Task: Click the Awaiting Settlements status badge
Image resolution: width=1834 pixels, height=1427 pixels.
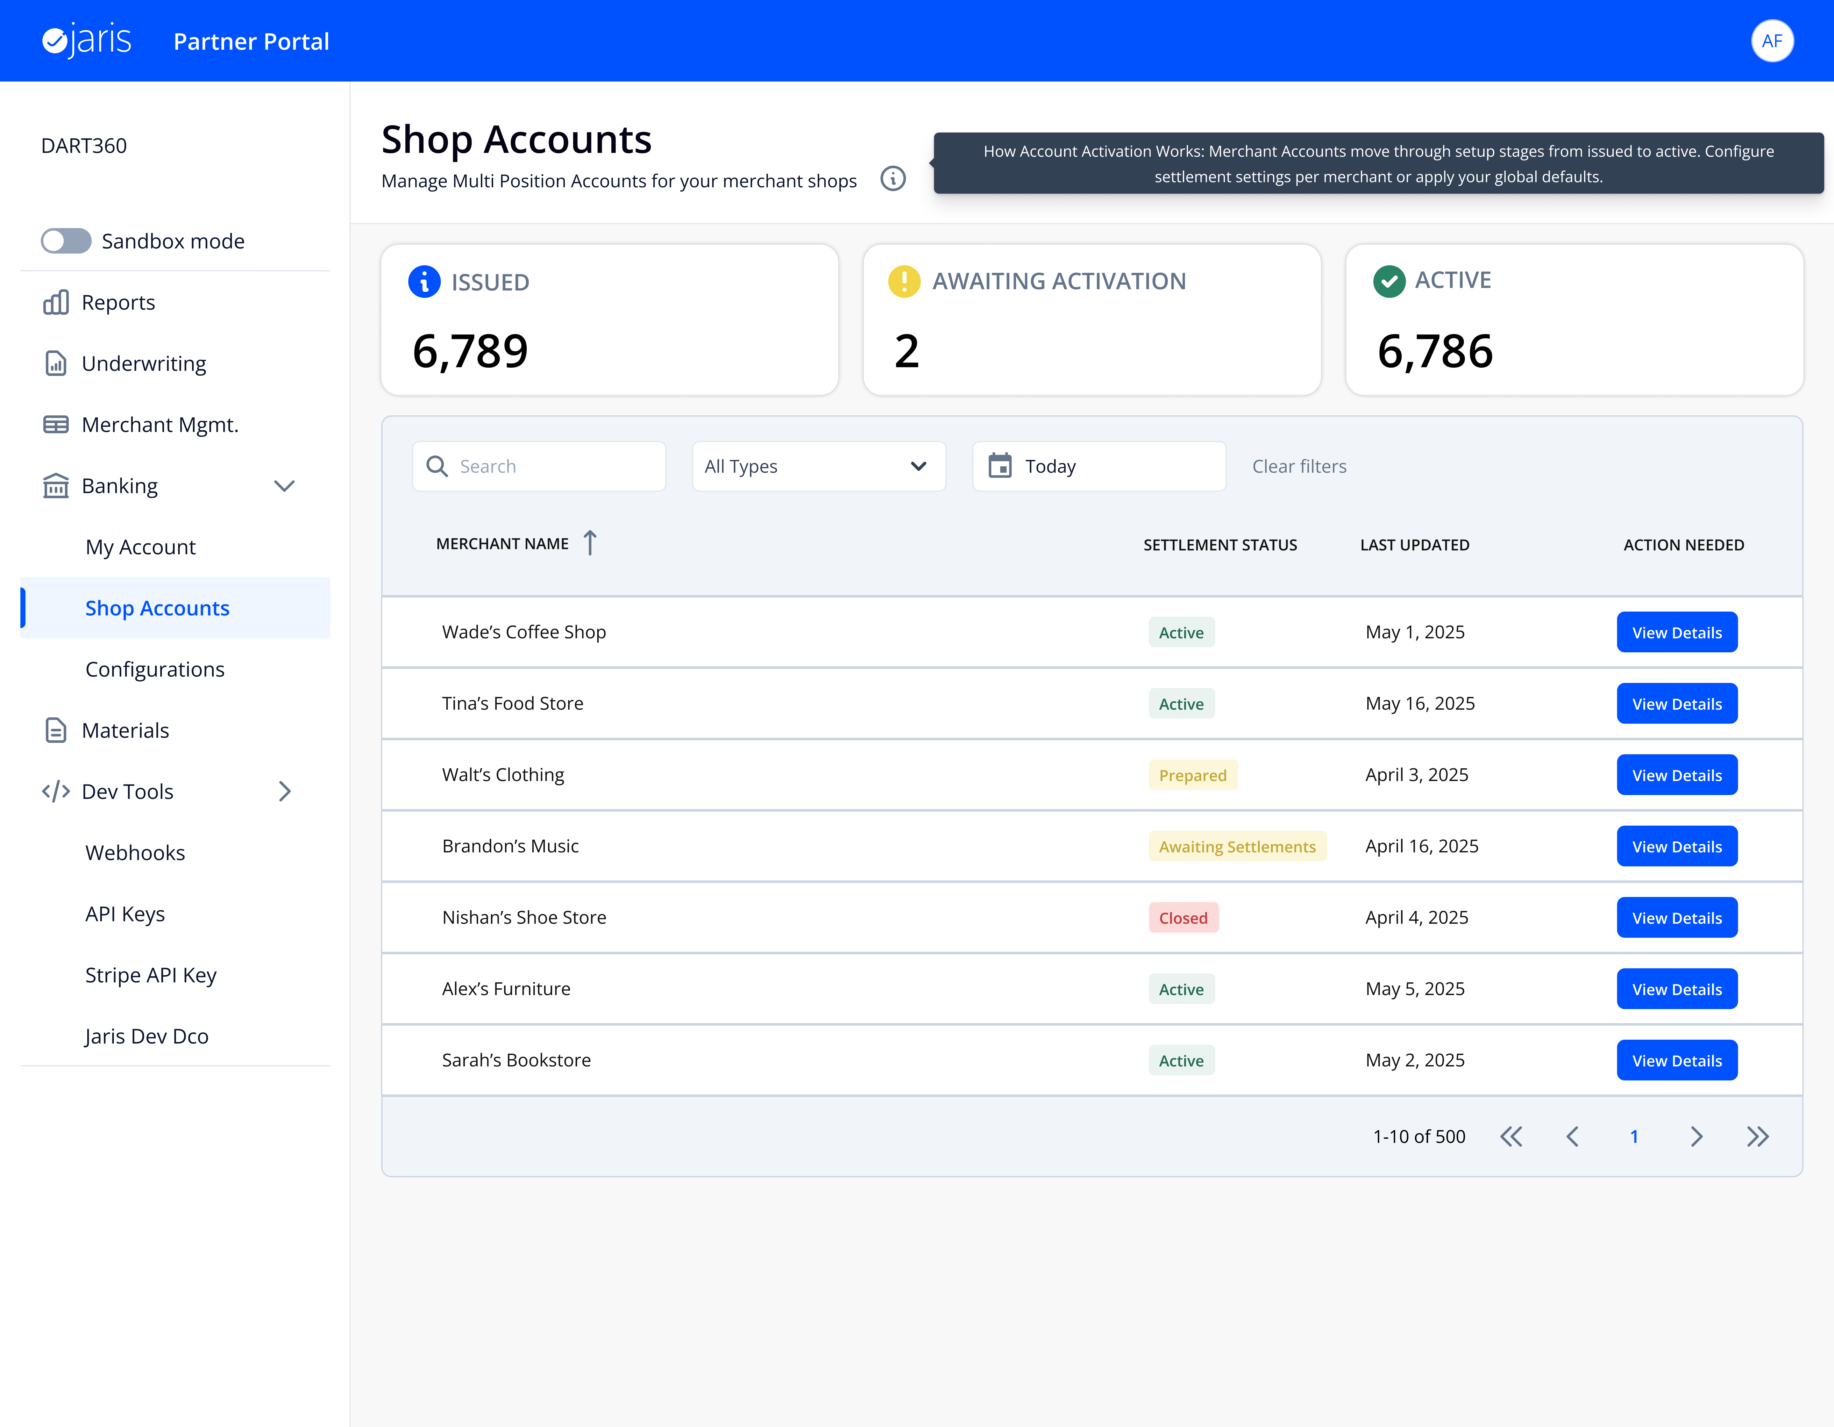Action: click(1237, 847)
